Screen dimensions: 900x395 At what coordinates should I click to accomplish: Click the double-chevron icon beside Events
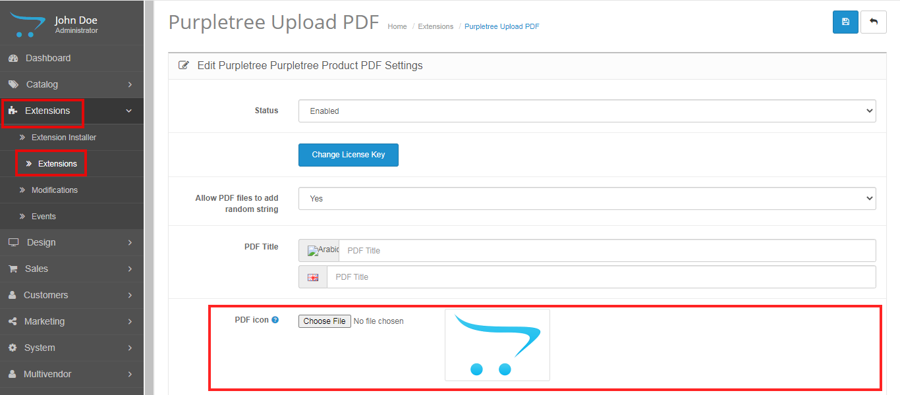(x=22, y=217)
